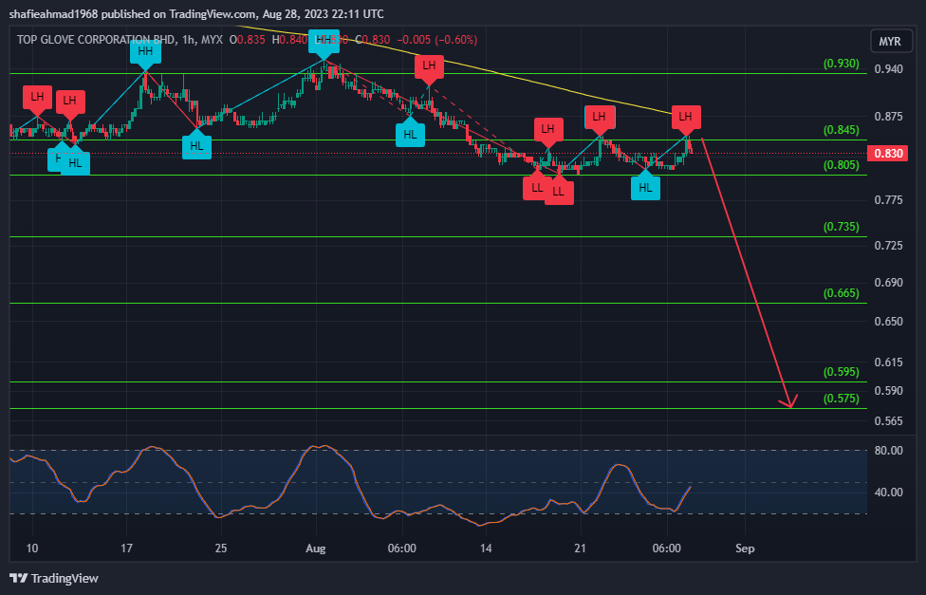Click the 1h interval label in the header
926x595 pixels.
(x=188, y=40)
